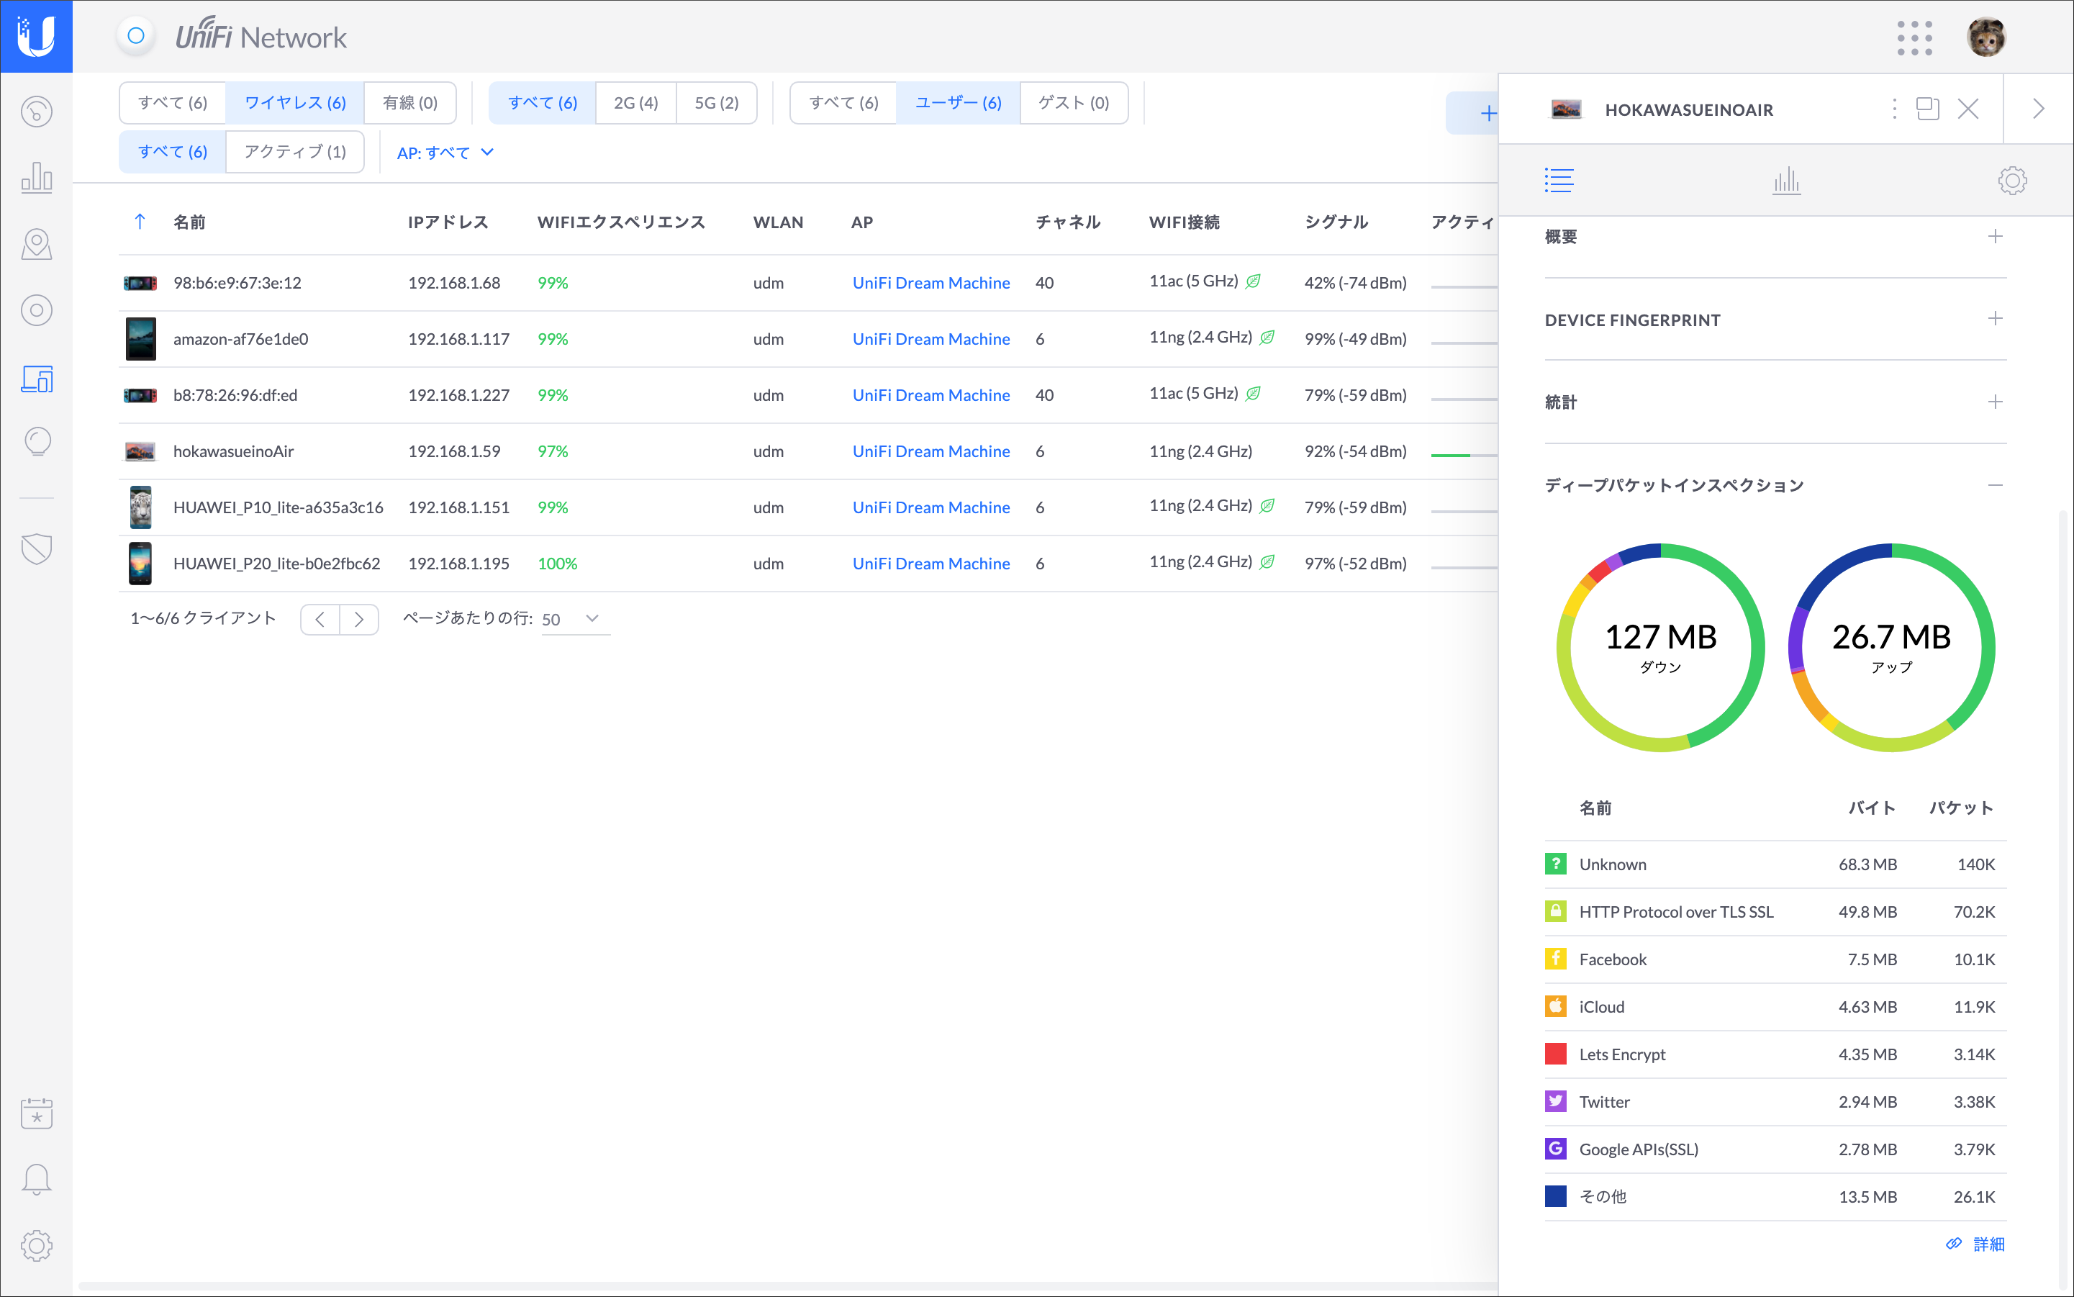
Task: Open the UniFi logo home icon
Action: [x=36, y=36]
